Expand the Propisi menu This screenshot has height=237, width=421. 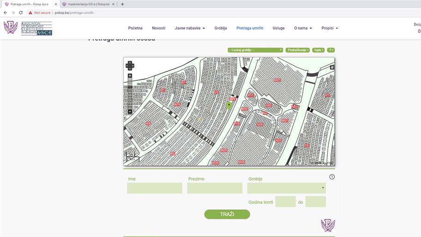(330, 28)
